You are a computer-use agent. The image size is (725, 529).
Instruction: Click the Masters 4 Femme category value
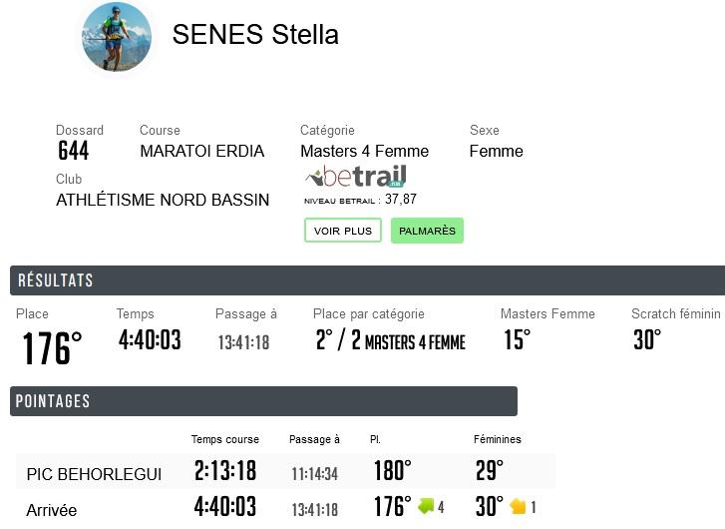pyautogui.click(x=364, y=151)
